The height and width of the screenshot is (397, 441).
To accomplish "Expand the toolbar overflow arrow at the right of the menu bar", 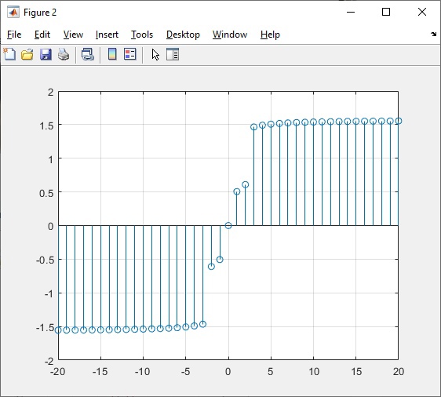I will 433,35.
